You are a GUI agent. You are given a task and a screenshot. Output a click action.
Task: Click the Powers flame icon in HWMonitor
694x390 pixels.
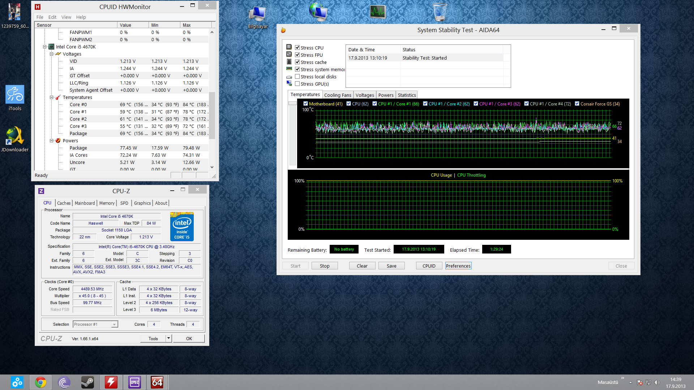pyautogui.click(x=58, y=140)
